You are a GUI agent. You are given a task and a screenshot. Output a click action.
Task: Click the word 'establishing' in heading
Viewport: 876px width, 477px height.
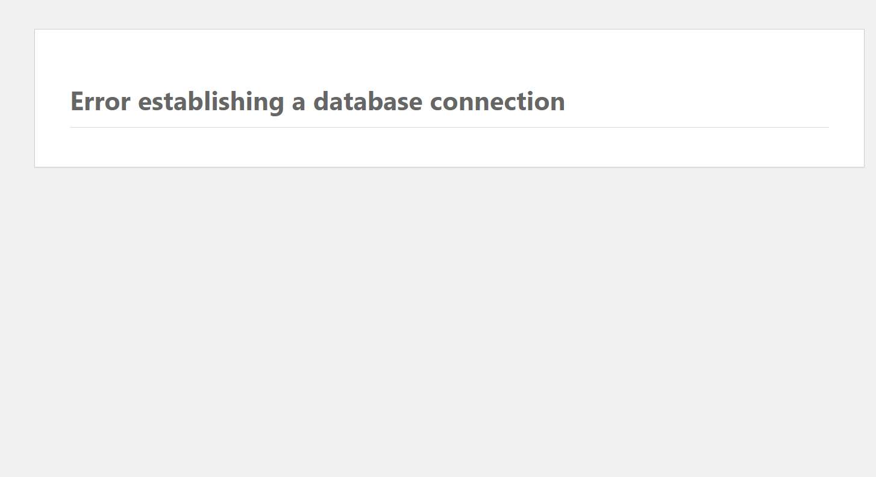click(x=211, y=101)
